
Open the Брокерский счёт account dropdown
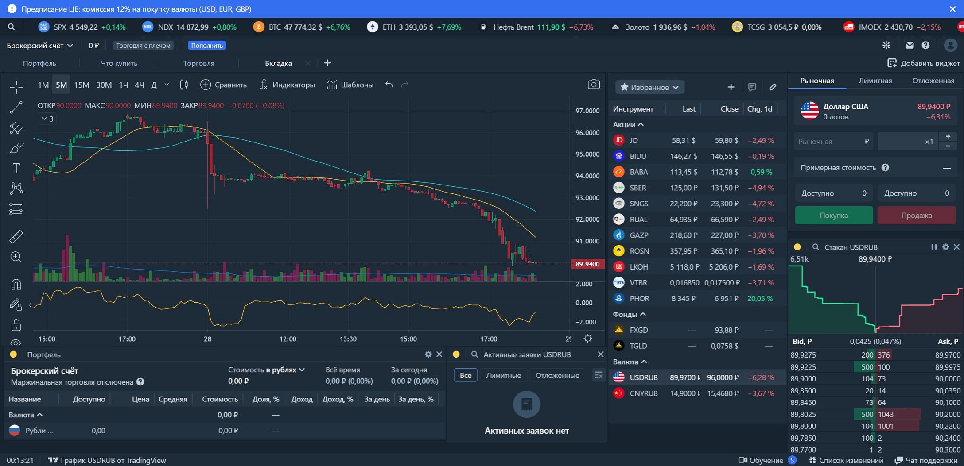coord(39,45)
